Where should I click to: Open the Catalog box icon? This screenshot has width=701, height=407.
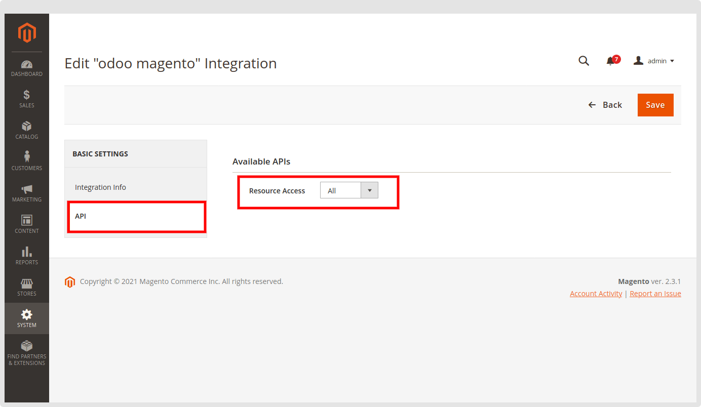tap(27, 126)
